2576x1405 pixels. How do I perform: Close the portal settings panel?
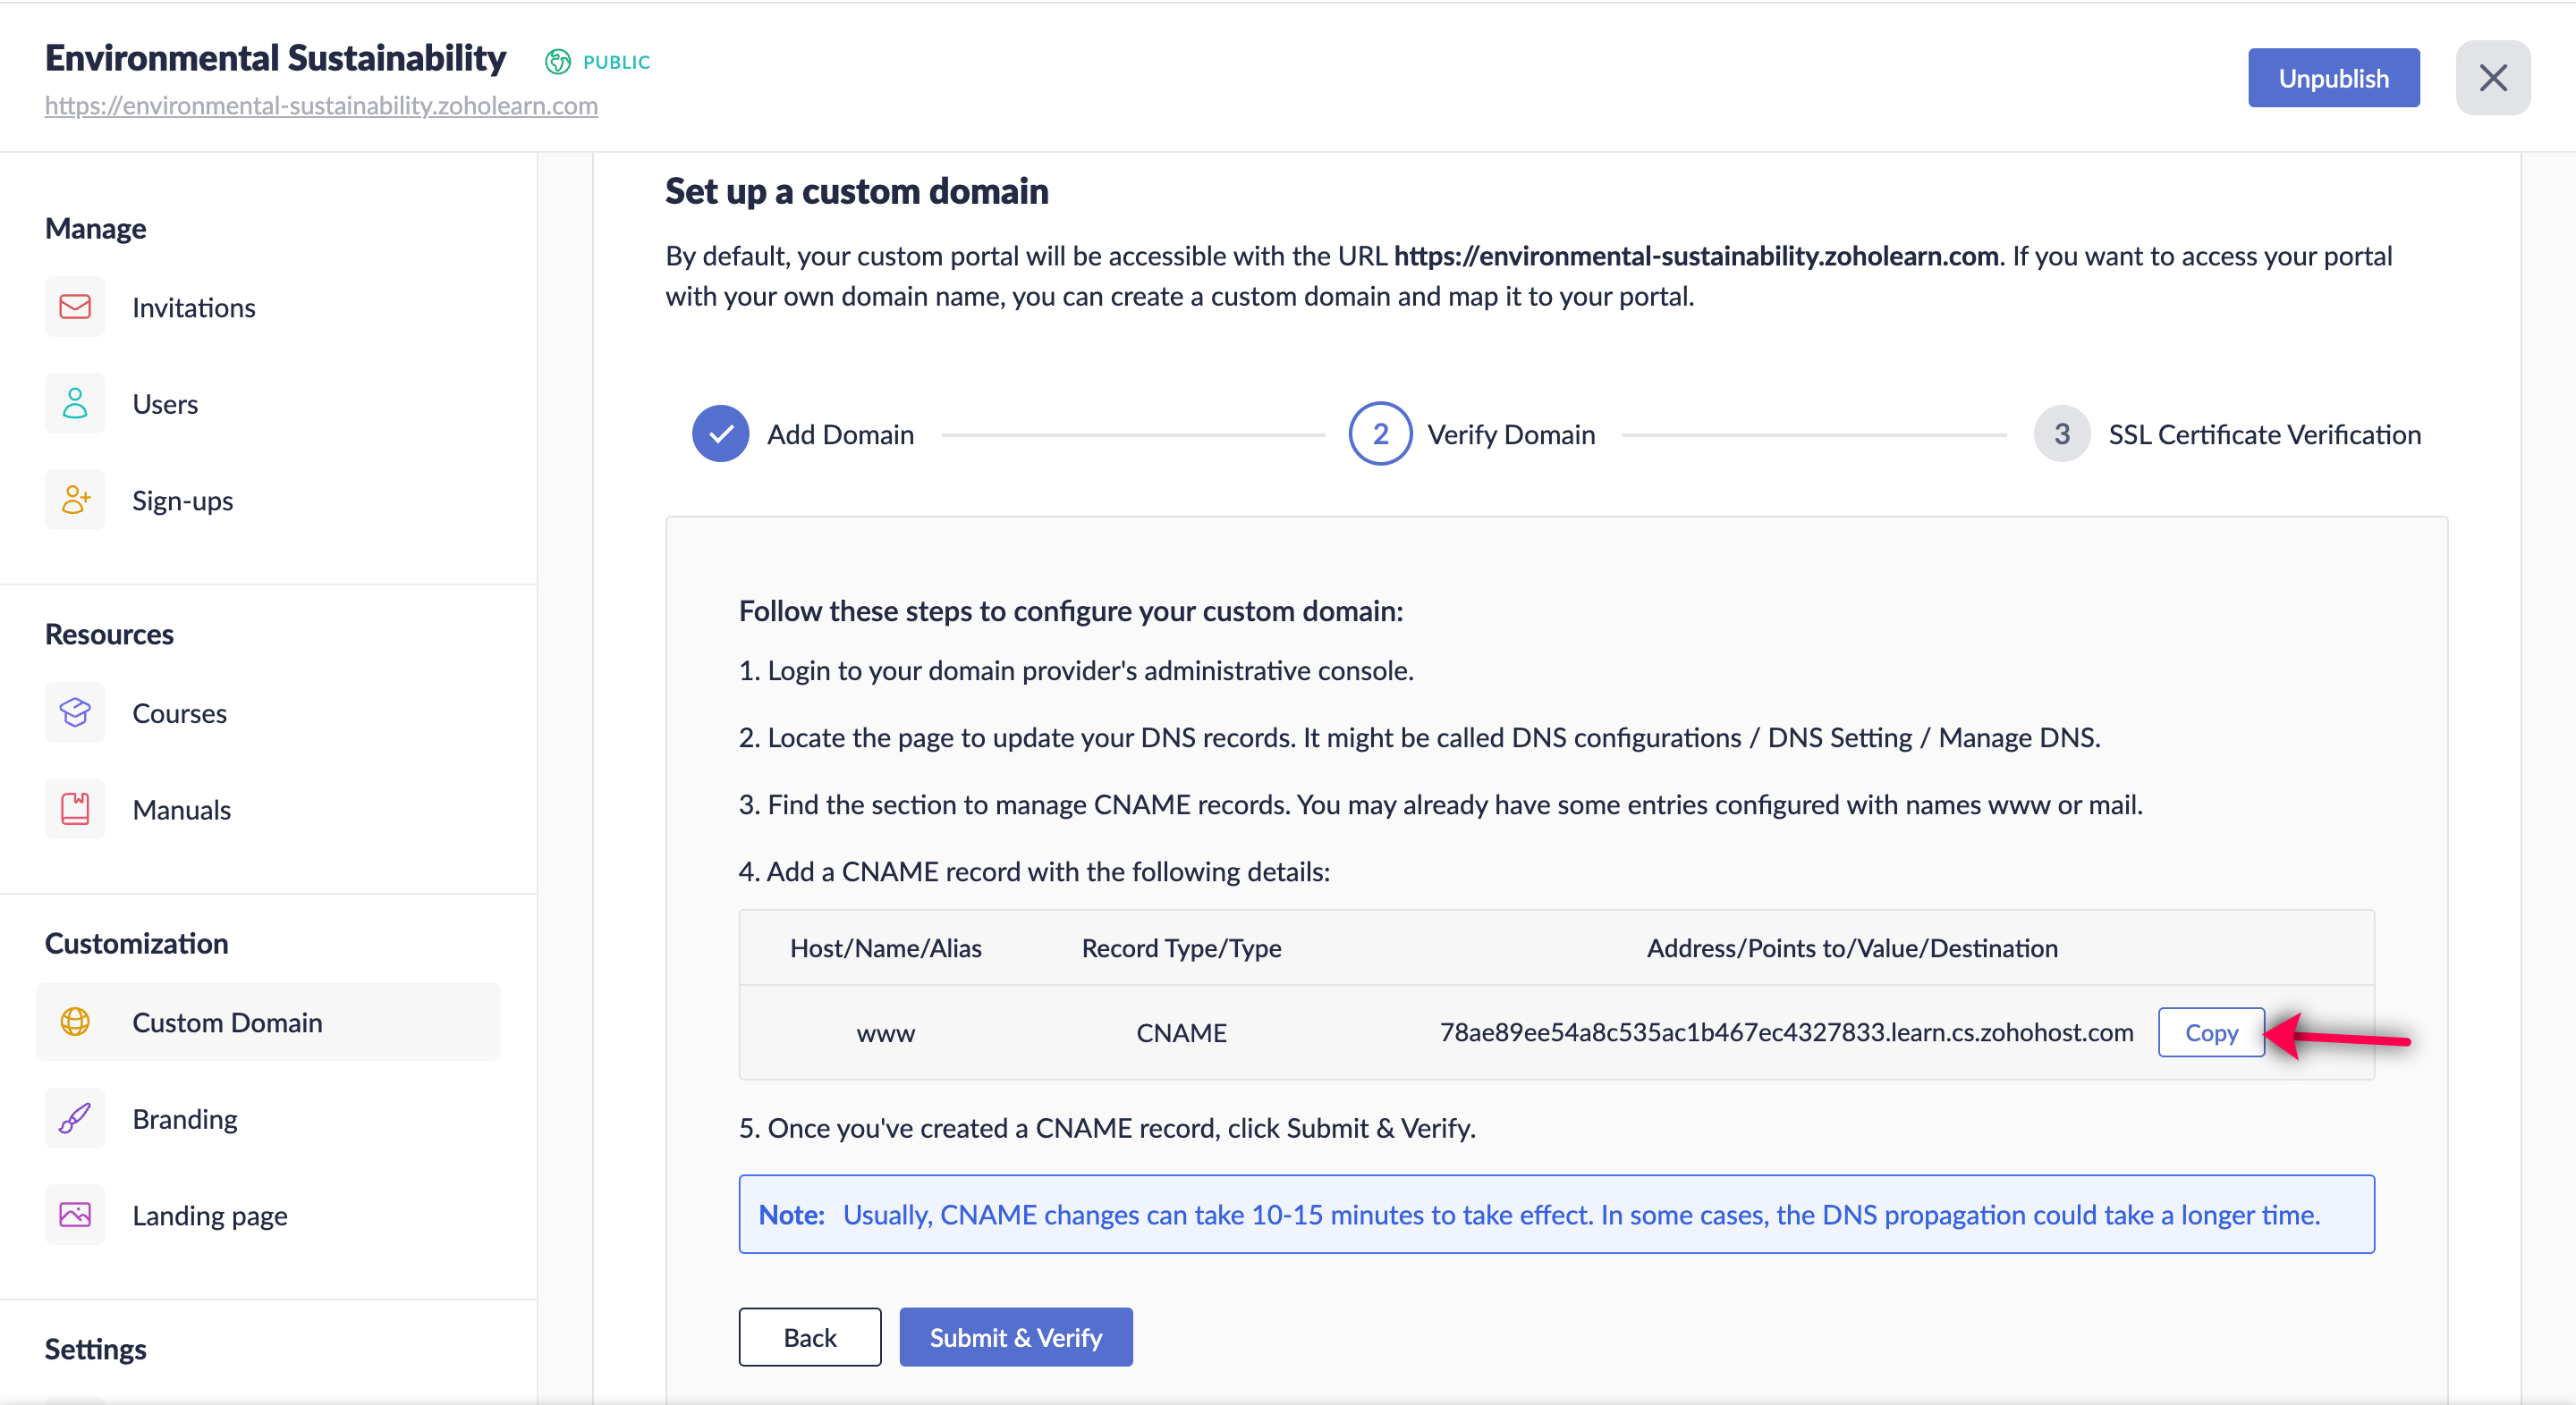pyautogui.click(x=2492, y=78)
